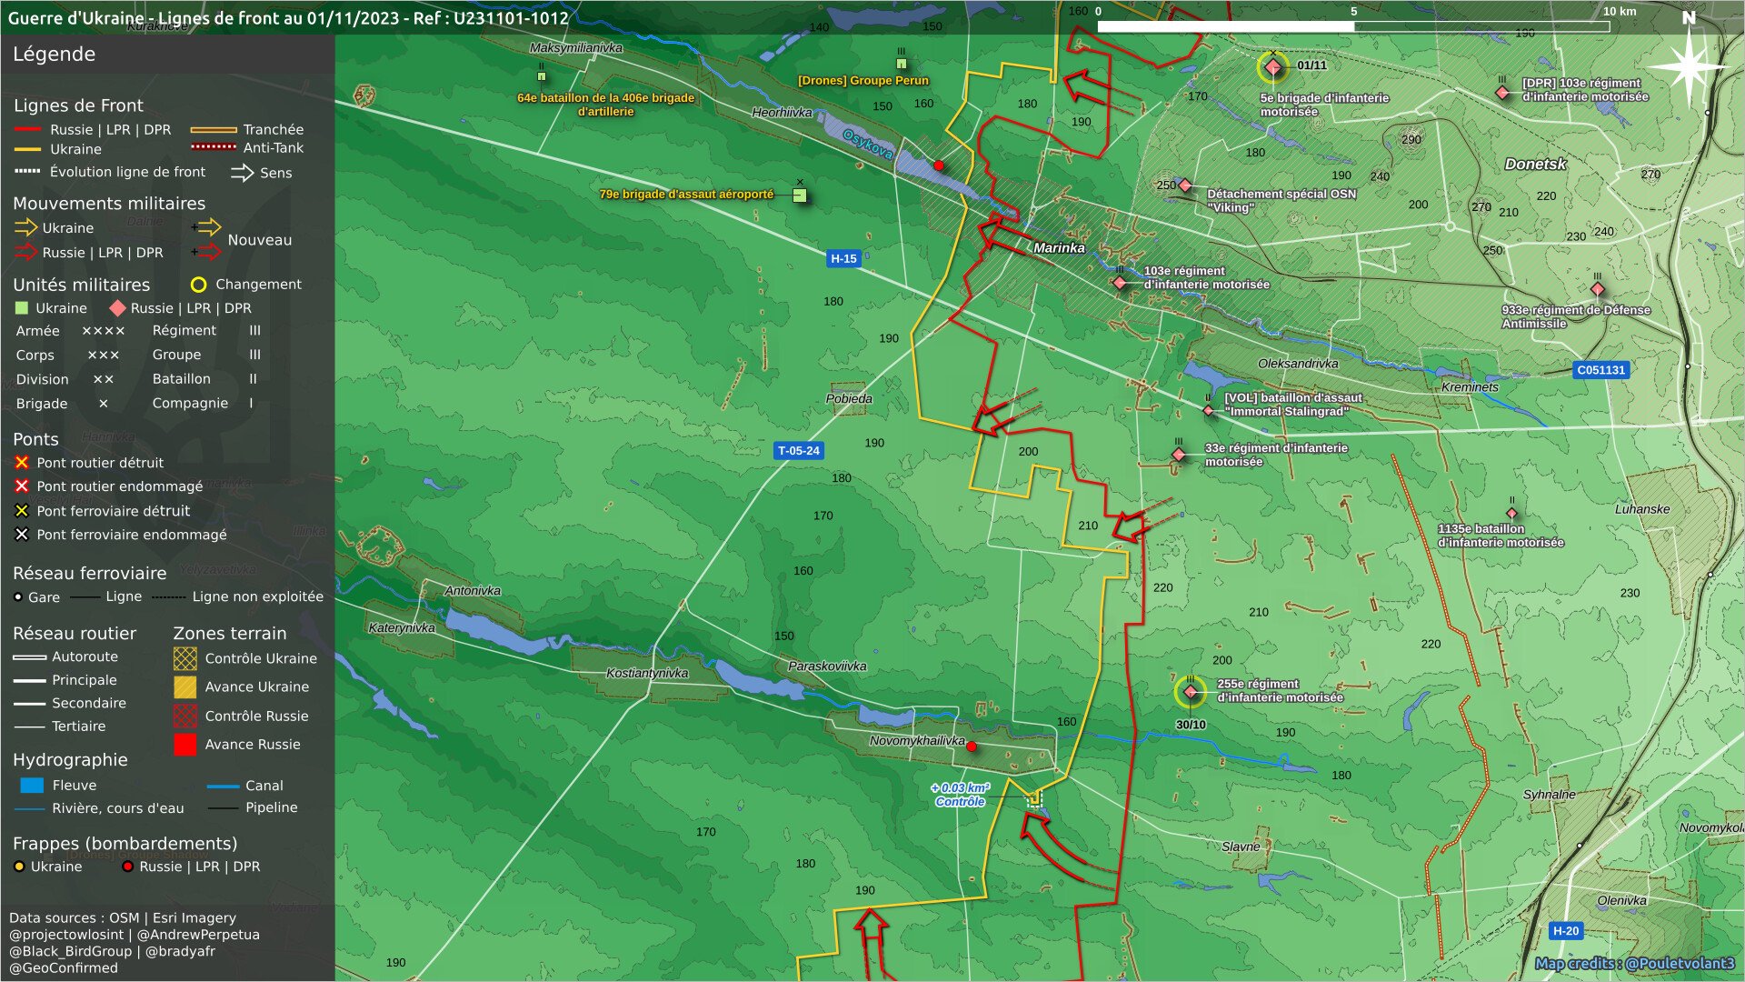Image resolution: width=1745 pixels, height=982 pixels.
Task: Click the Immortal Stalingrad battalion marker
Action: coord(1208,411)
